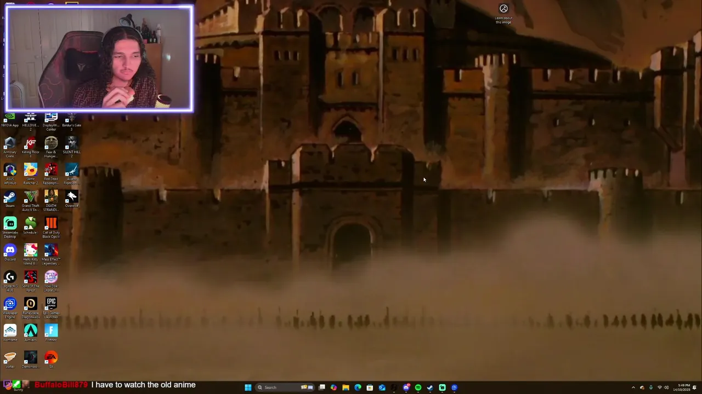Open the Epic Games Launcher shortcut
The width and height of the screenshot is (702, 394).
click(51, 308)
